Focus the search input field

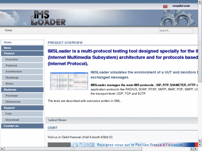click(x=176, y=31)
